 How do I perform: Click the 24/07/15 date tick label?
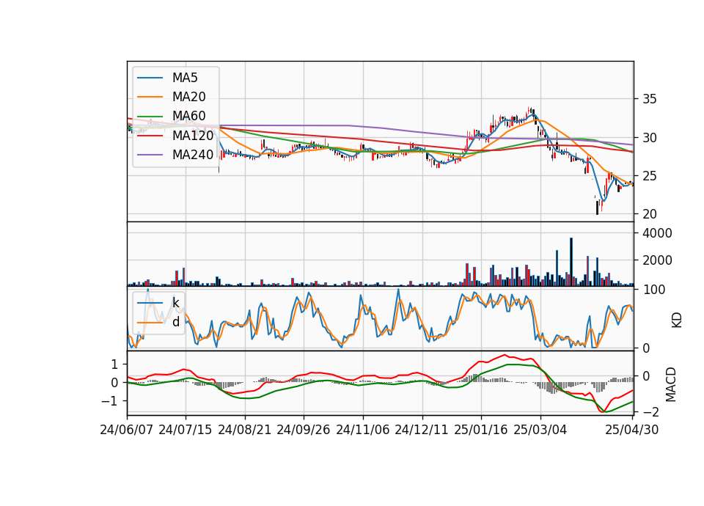(x=185, y=430)
